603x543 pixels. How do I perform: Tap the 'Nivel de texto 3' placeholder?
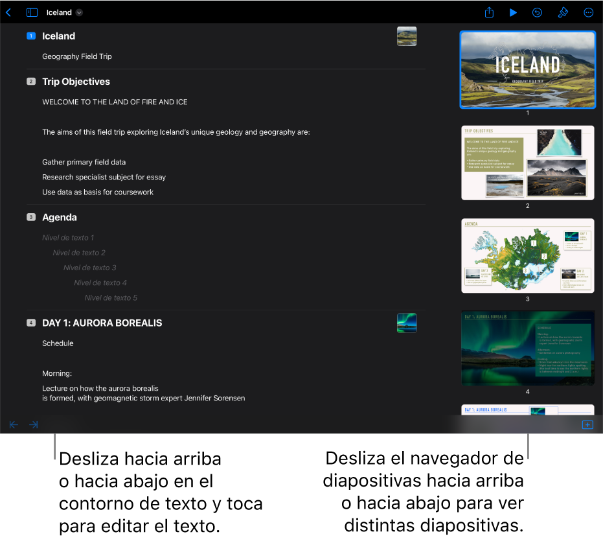click(89, 268)
